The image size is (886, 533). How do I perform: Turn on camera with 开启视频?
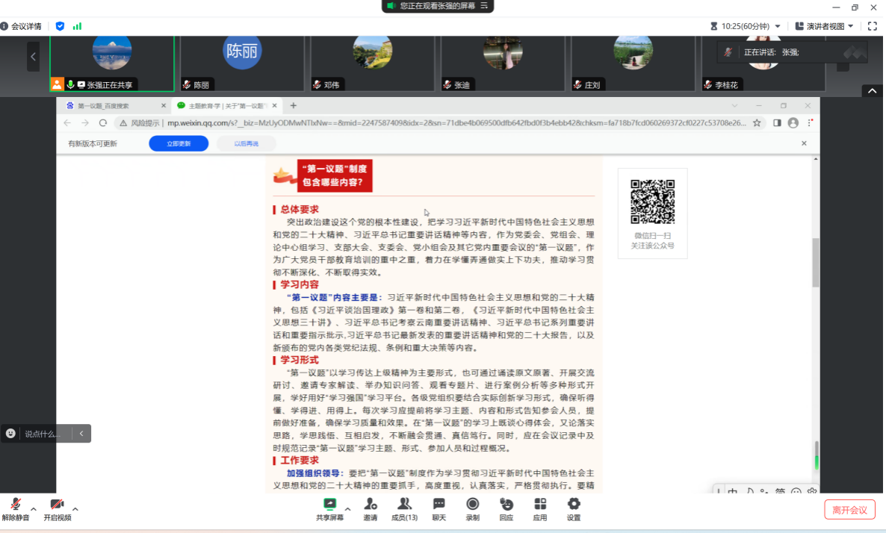tap(57, 509)
